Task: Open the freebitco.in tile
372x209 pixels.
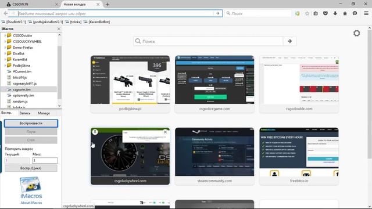Action: click(x=299, y=156)
